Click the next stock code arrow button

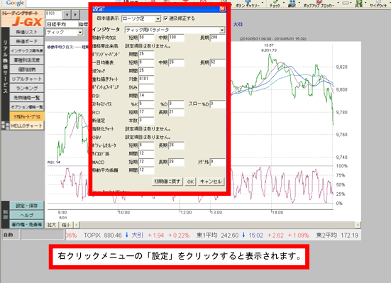[x=75, y=15]
